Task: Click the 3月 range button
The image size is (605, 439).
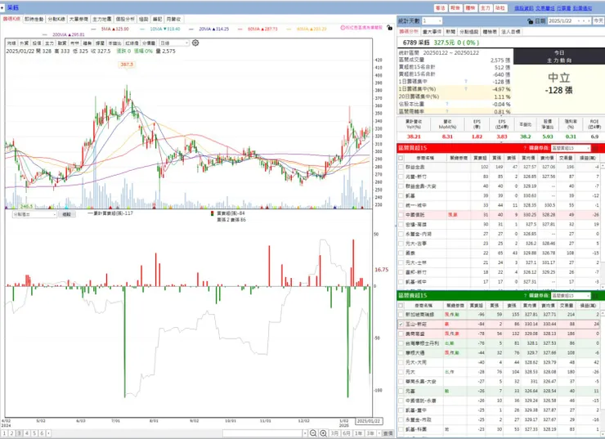Action: coord(334,433)
